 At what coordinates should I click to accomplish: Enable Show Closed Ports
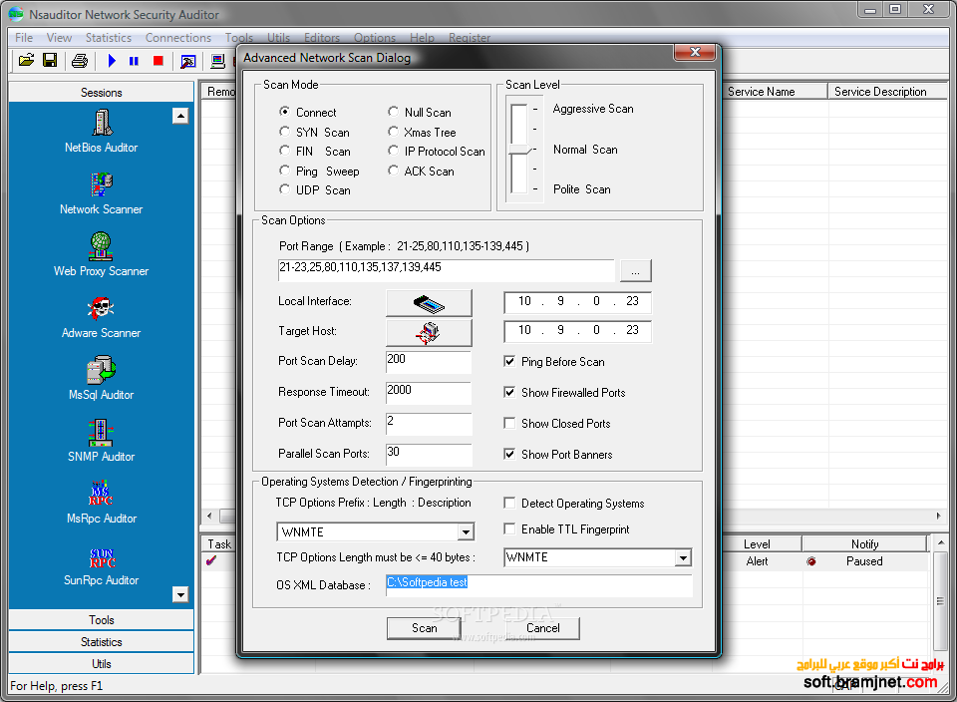tap(509, 423)
